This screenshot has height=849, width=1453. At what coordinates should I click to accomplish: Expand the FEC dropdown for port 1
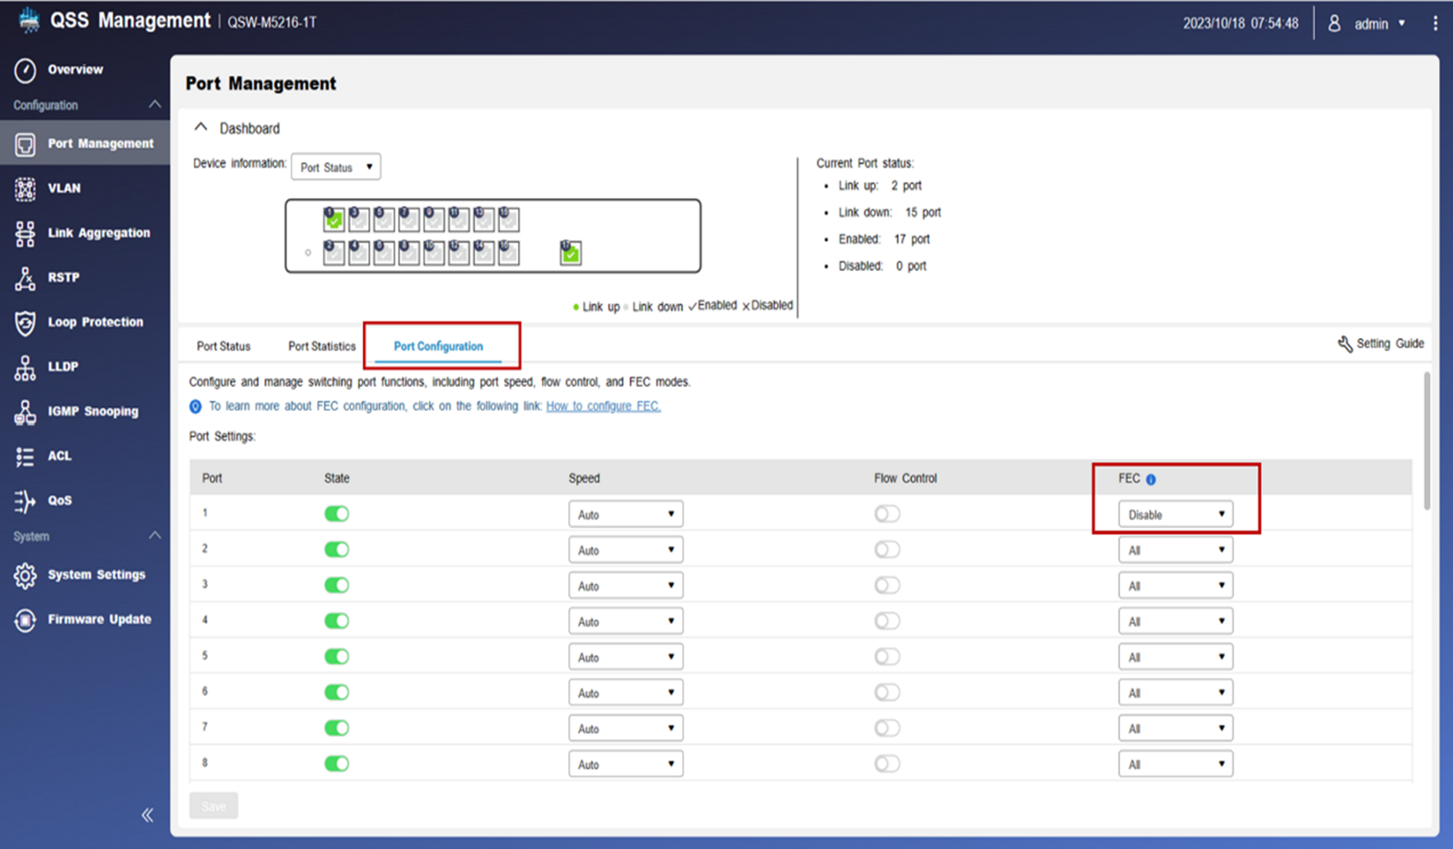(x=1175, y=515)
